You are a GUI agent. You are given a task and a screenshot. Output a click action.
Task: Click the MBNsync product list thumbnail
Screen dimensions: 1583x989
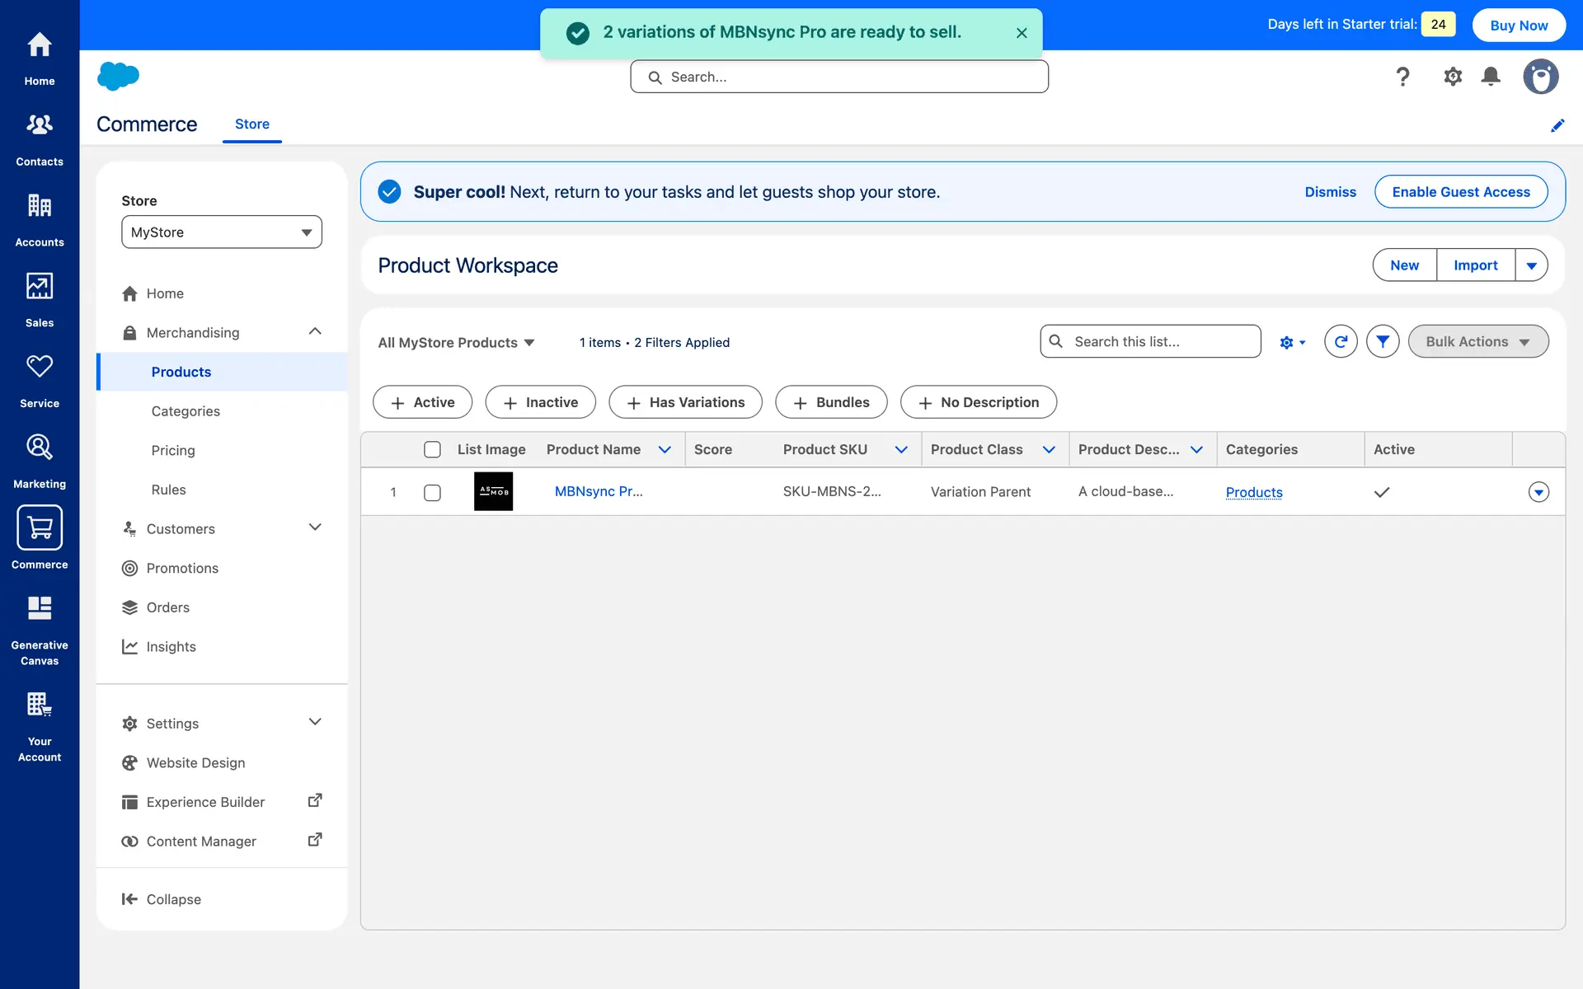pyautogui.click(x=493, y=491)
